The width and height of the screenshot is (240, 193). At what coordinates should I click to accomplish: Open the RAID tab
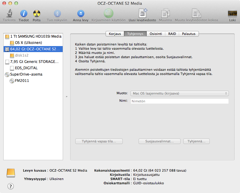172,34
